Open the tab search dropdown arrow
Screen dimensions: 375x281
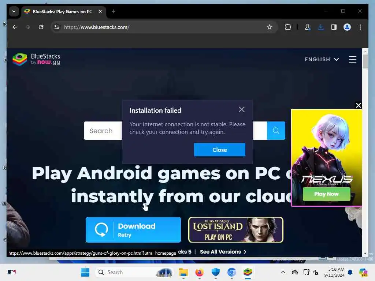tap(14, 11)
